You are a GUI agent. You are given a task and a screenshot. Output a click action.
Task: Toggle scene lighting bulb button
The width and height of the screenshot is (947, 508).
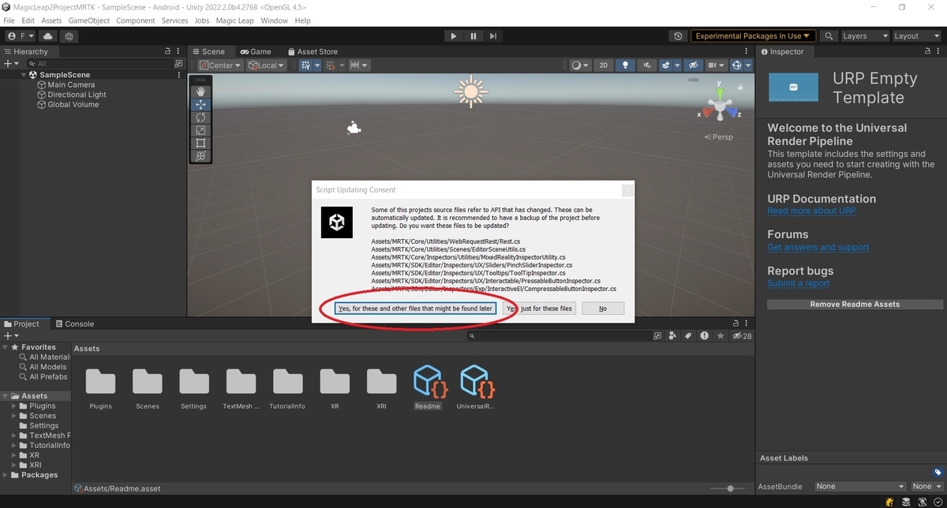(626, 65)
